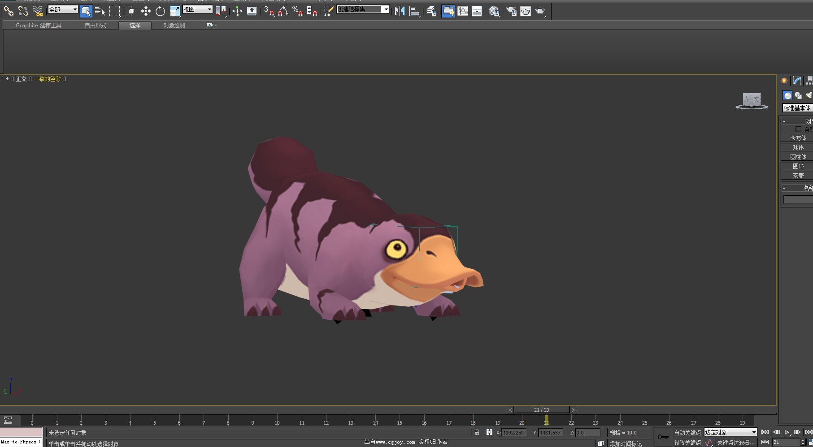Toggle keyboard shortcut override
The width and height of the screenshot is (813, 447).
tap(252, 11)
